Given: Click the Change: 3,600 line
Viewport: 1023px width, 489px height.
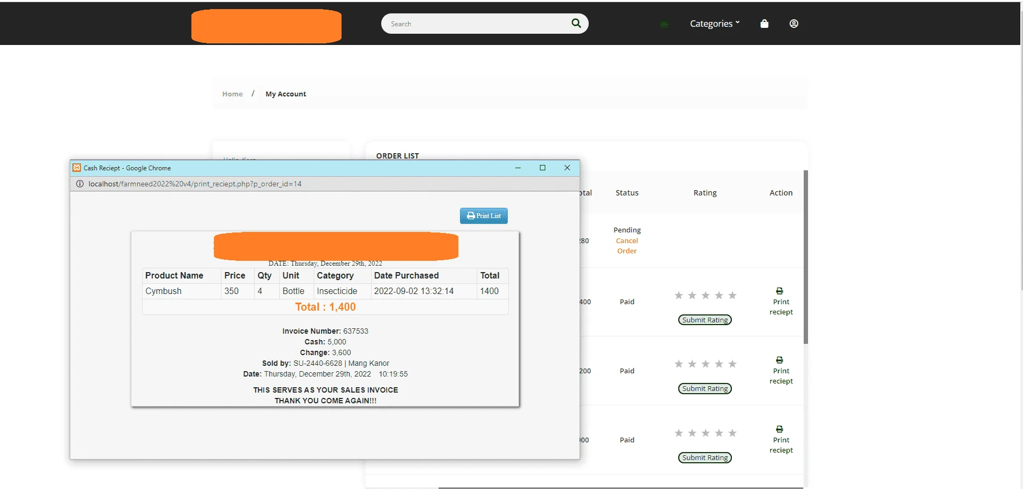Looking at the screenshot, I should (325, 352).
